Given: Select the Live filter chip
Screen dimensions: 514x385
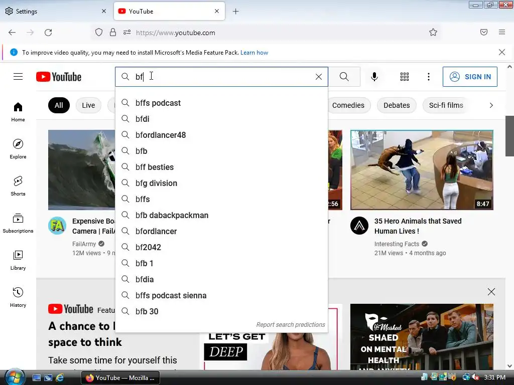Looking at the screenshot, I should (88, 105).
